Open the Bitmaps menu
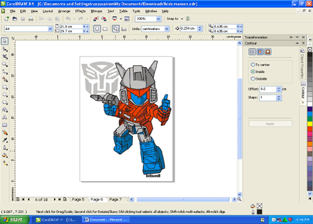 click(x=96, y=11)
